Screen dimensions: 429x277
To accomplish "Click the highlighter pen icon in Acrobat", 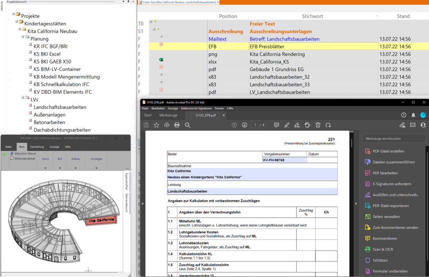I will [x=286, y=125].
